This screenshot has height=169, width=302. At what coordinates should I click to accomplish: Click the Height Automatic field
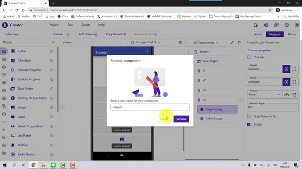point(264,69)
